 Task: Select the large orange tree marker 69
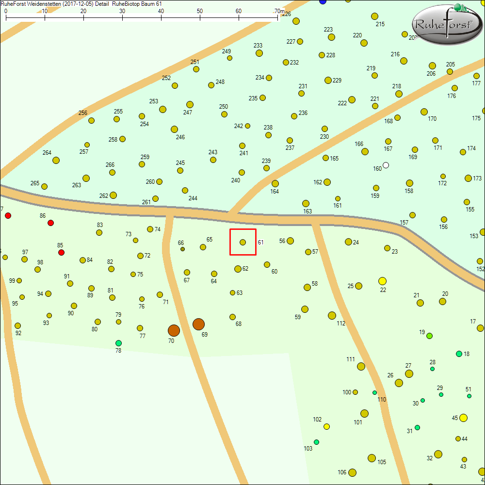pos(198,324)
